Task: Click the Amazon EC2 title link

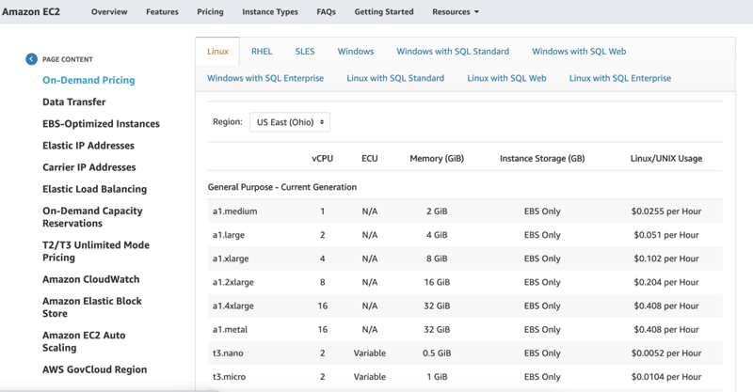Action: click(31, 12)
